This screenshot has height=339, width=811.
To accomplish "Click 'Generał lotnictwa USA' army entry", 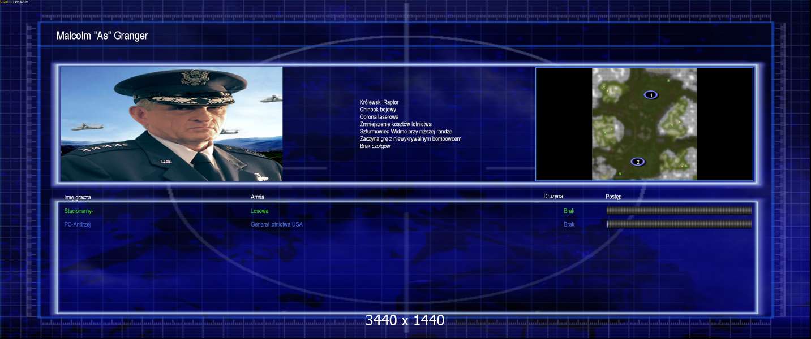I will click(277, 225).
